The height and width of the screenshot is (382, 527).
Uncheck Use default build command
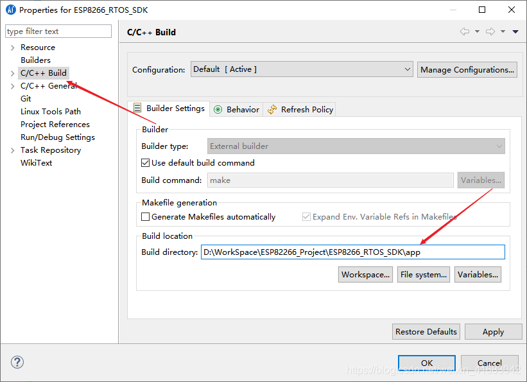145,162
